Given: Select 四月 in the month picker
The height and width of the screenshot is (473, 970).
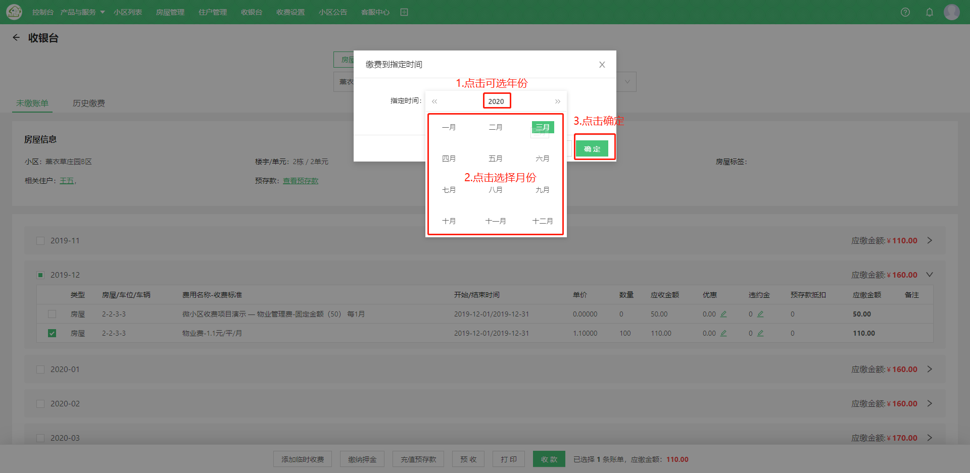Looking at the screenshot, I should point(449,159).
